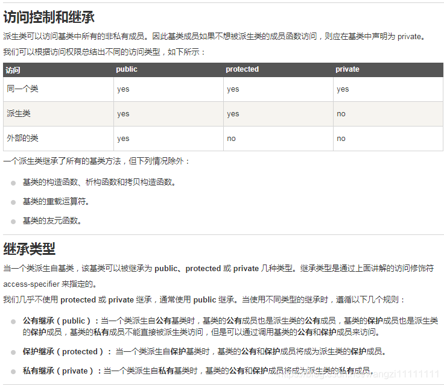The height and width of the screenshot is (385, 444).
Task: Click bullet item 基类的构造函数、析构函数和拷贝构造函数
Action: (100, 182)
